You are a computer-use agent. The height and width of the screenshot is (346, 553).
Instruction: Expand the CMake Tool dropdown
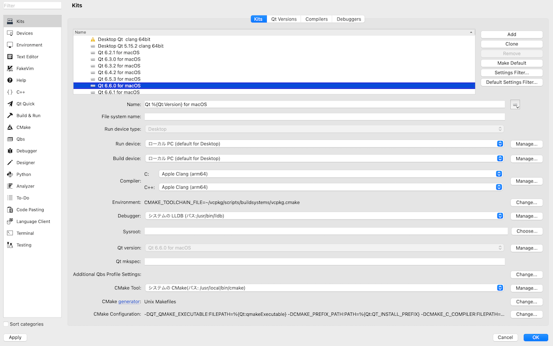tap(498, 288)
